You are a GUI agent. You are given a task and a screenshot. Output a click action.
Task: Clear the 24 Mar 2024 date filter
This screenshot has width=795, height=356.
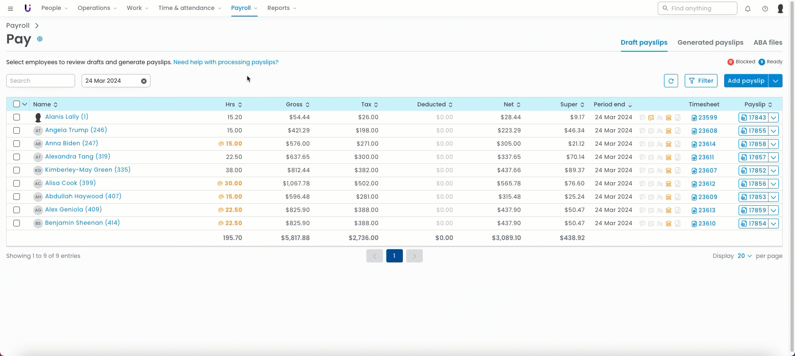click(x=144, y=81)
